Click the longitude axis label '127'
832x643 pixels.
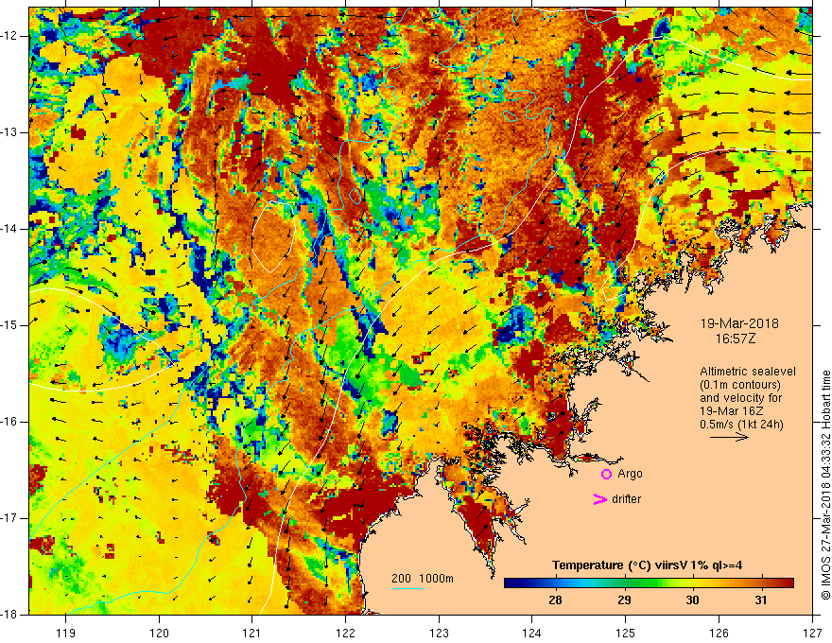point(812,633)
